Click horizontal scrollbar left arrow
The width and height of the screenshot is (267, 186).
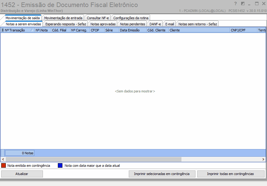[x=3, y=159]
